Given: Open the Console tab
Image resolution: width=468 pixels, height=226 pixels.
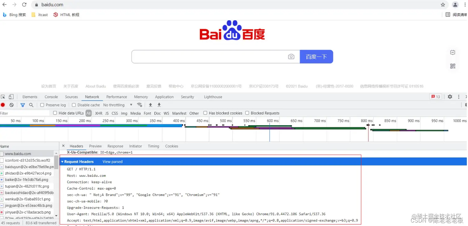Looking at the screenshot, I should pos(51,97).
